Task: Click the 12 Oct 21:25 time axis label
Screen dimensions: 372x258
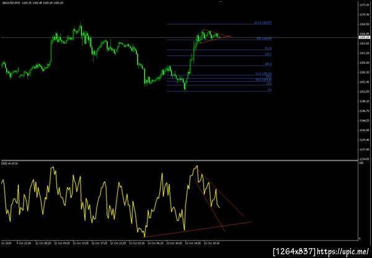Action: (x=118, y=243)
